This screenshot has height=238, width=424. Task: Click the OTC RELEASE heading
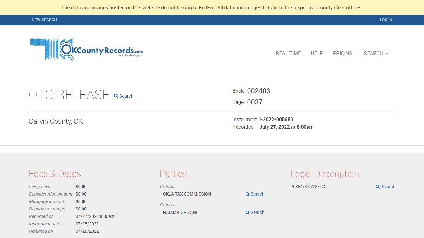click(x=69, y=95)
